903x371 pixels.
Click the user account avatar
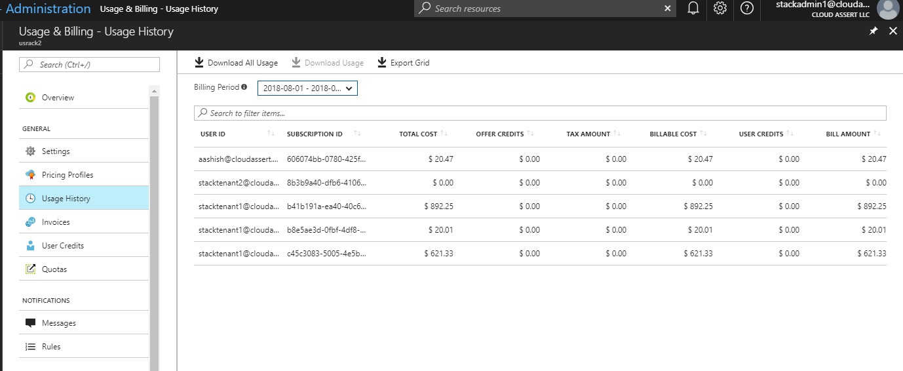(887, 9)
